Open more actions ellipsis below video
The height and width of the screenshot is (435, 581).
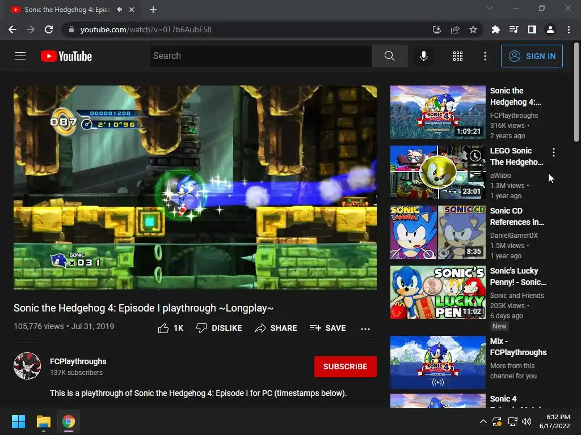[x=365, y=329]
